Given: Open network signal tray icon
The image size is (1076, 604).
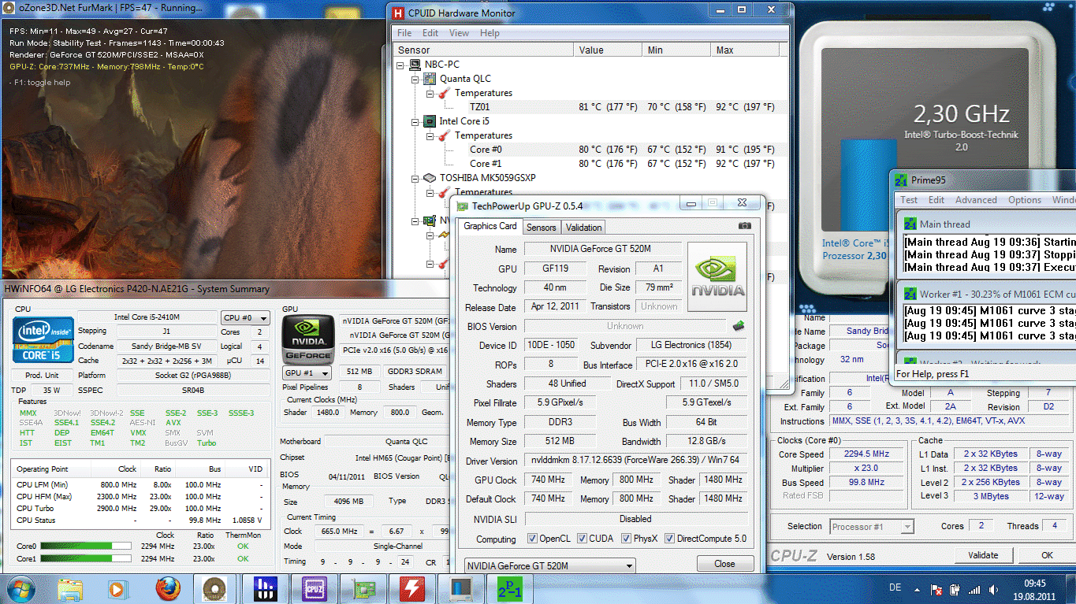Looking at the screenshot, I should pyautogui.click(x=975, y=589).
